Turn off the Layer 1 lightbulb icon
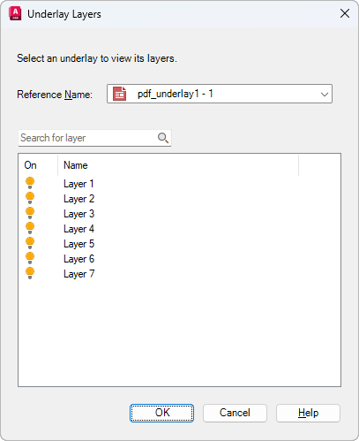Viewport: 359px width, 441px height. pos(30,183)
